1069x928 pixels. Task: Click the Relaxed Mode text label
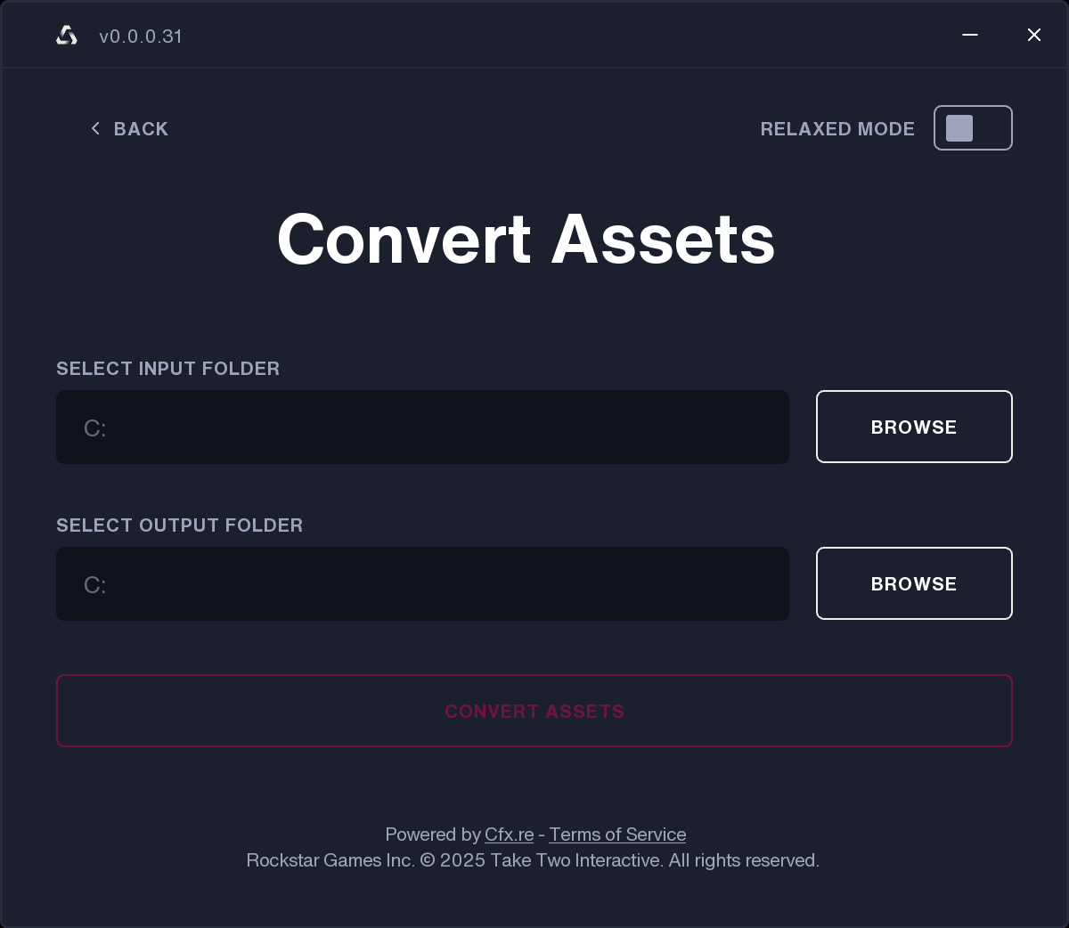837,128
